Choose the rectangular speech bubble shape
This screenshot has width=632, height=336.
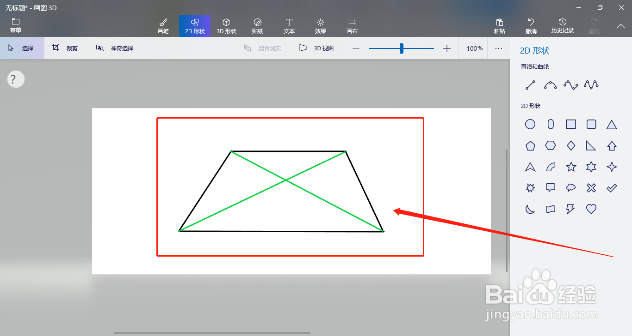coord(551,188)
